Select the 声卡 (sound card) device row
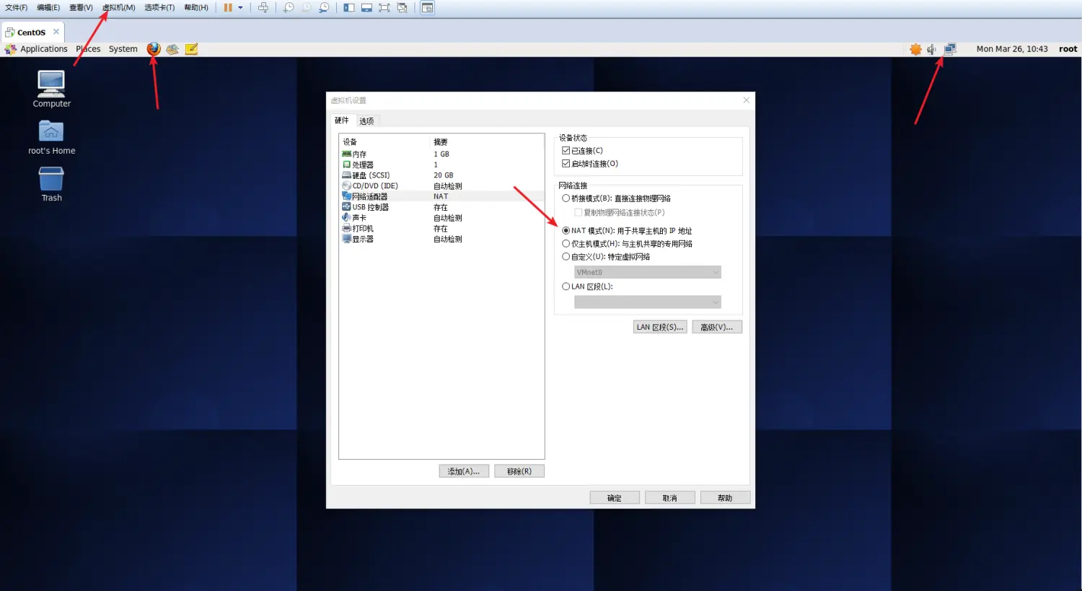The image size is (1082, 591). [x=441, y=218]
